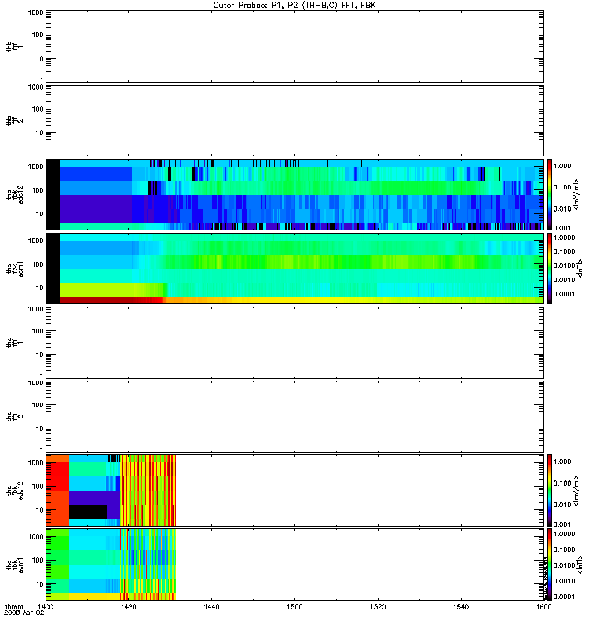This screenshot has width=589, height=629.
Task: Click the thb fbk scm1 color bar
Action: (x=550, y=268)
